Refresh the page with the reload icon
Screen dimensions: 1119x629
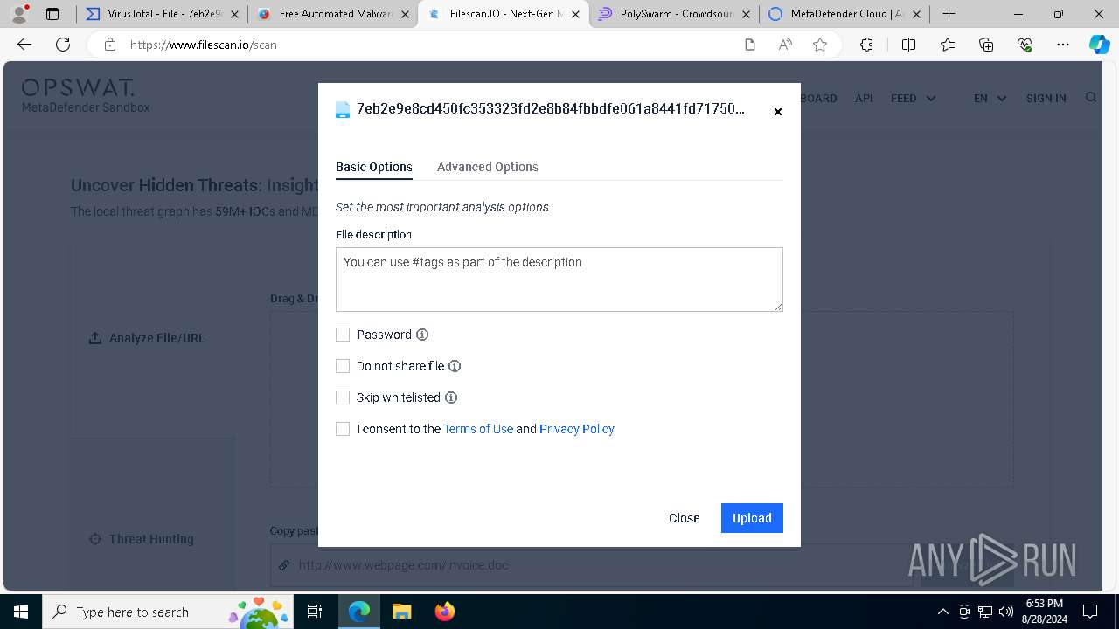63,45
